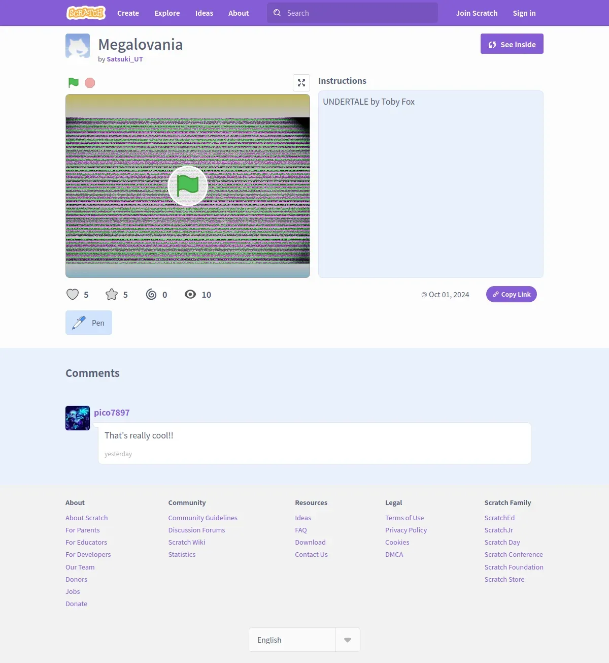Open the Scratch Foundation link

coord(514,567)
